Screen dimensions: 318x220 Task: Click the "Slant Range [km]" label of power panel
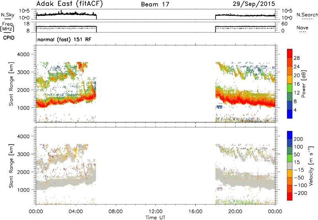click(11, 84)
